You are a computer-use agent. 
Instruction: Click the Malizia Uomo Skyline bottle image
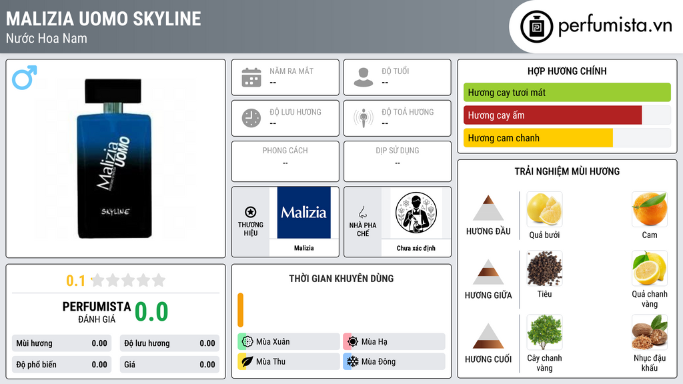click(114, 159)
